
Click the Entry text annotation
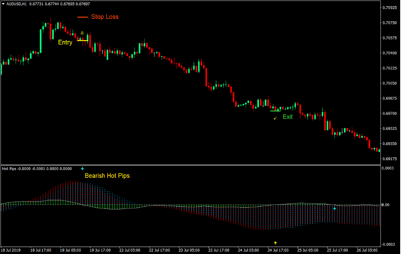[x=64, y=42]
